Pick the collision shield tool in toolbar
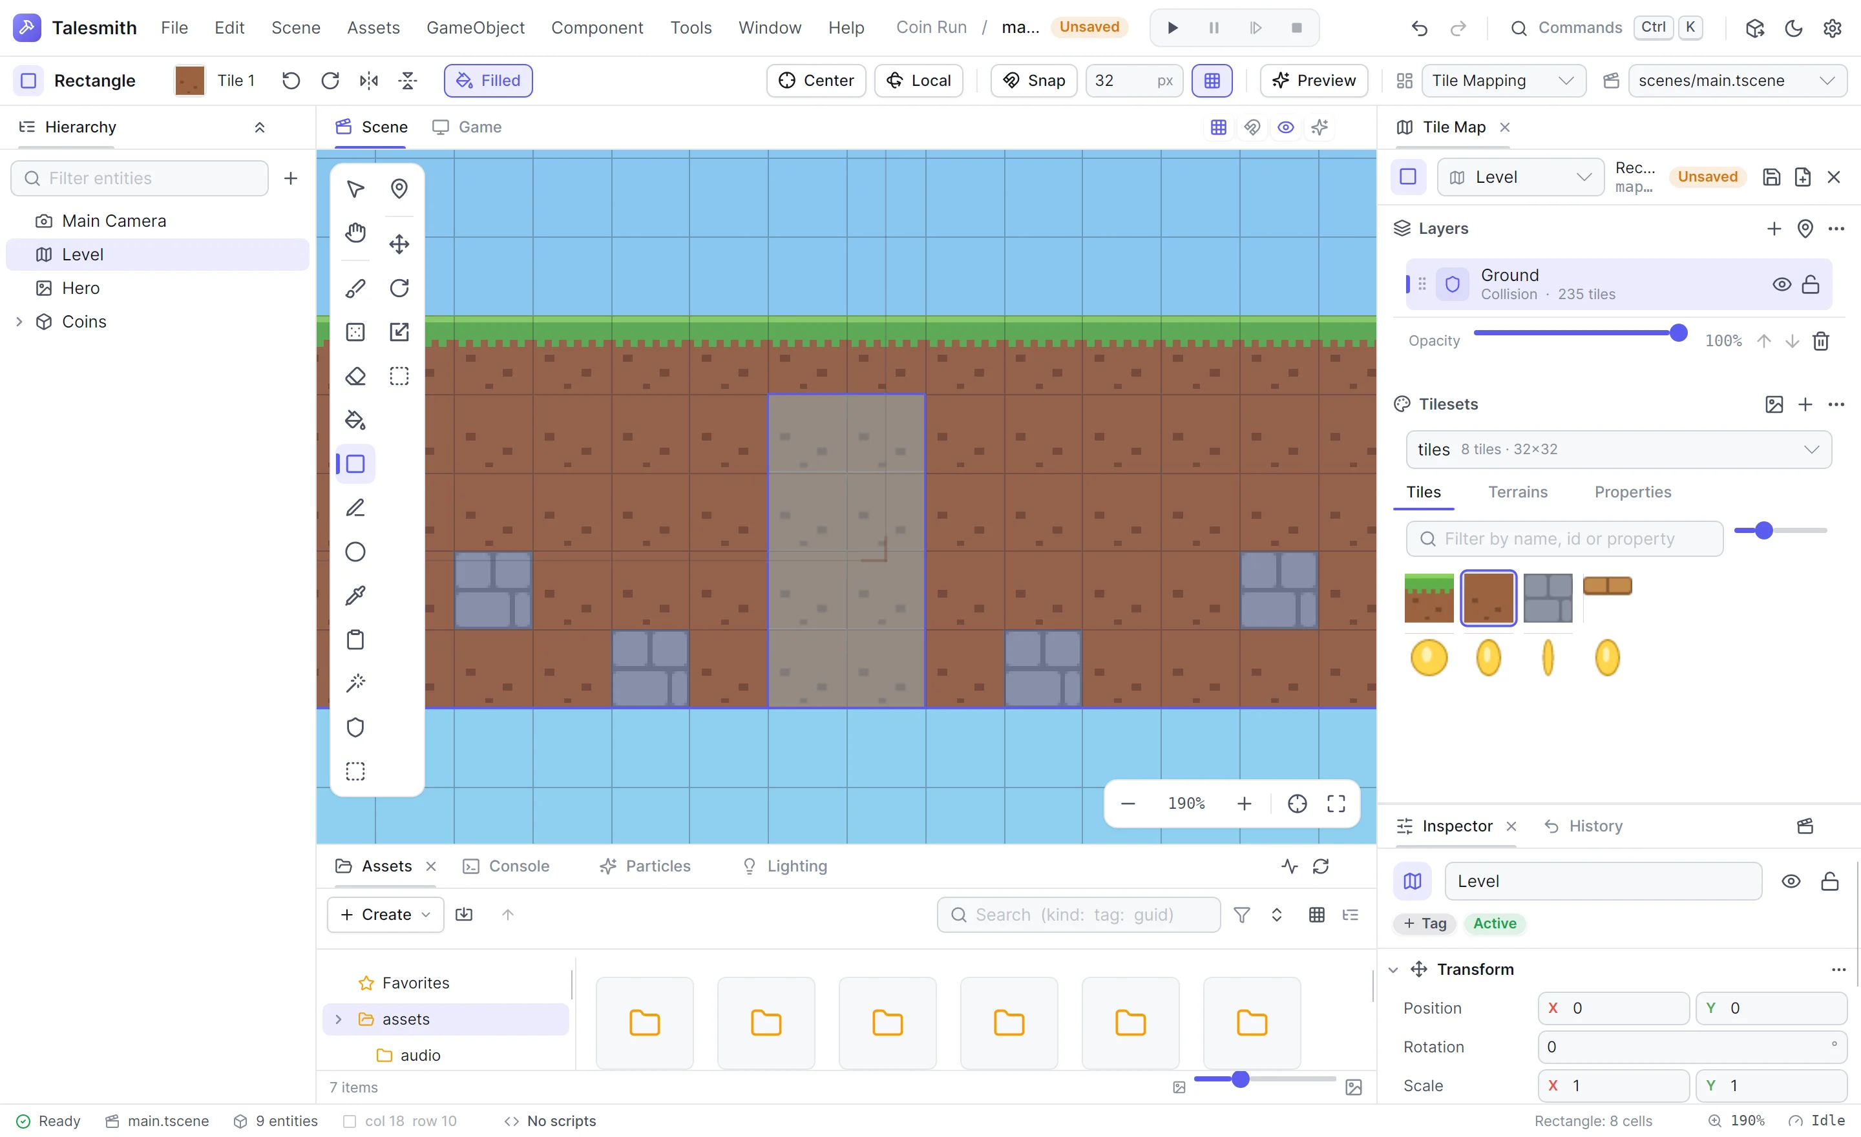 (x=355, y=728)
